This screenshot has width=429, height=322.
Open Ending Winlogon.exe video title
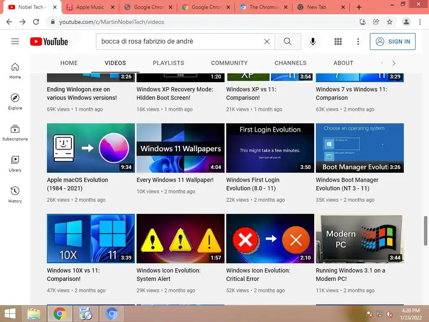click(82, 93)
